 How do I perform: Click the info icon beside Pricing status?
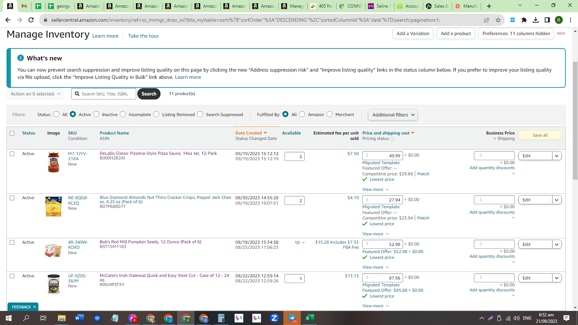point(392,139)
